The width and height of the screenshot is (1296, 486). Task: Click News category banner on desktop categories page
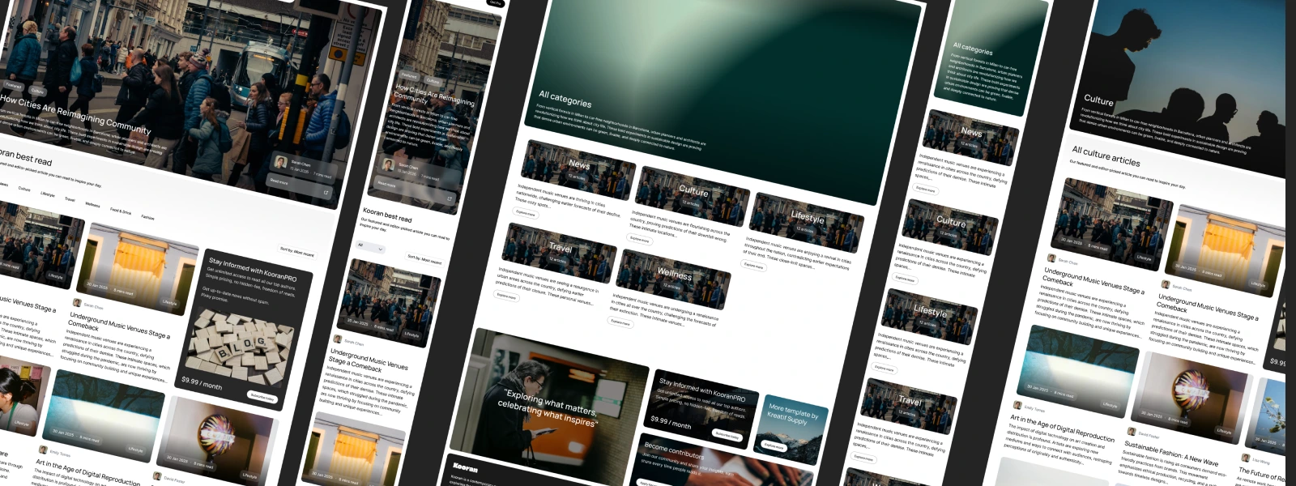pyautogui.click(x=578, y=169)
